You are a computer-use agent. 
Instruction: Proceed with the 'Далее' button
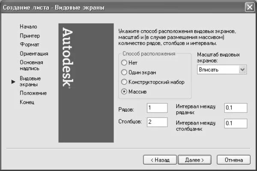pos(194,160)
